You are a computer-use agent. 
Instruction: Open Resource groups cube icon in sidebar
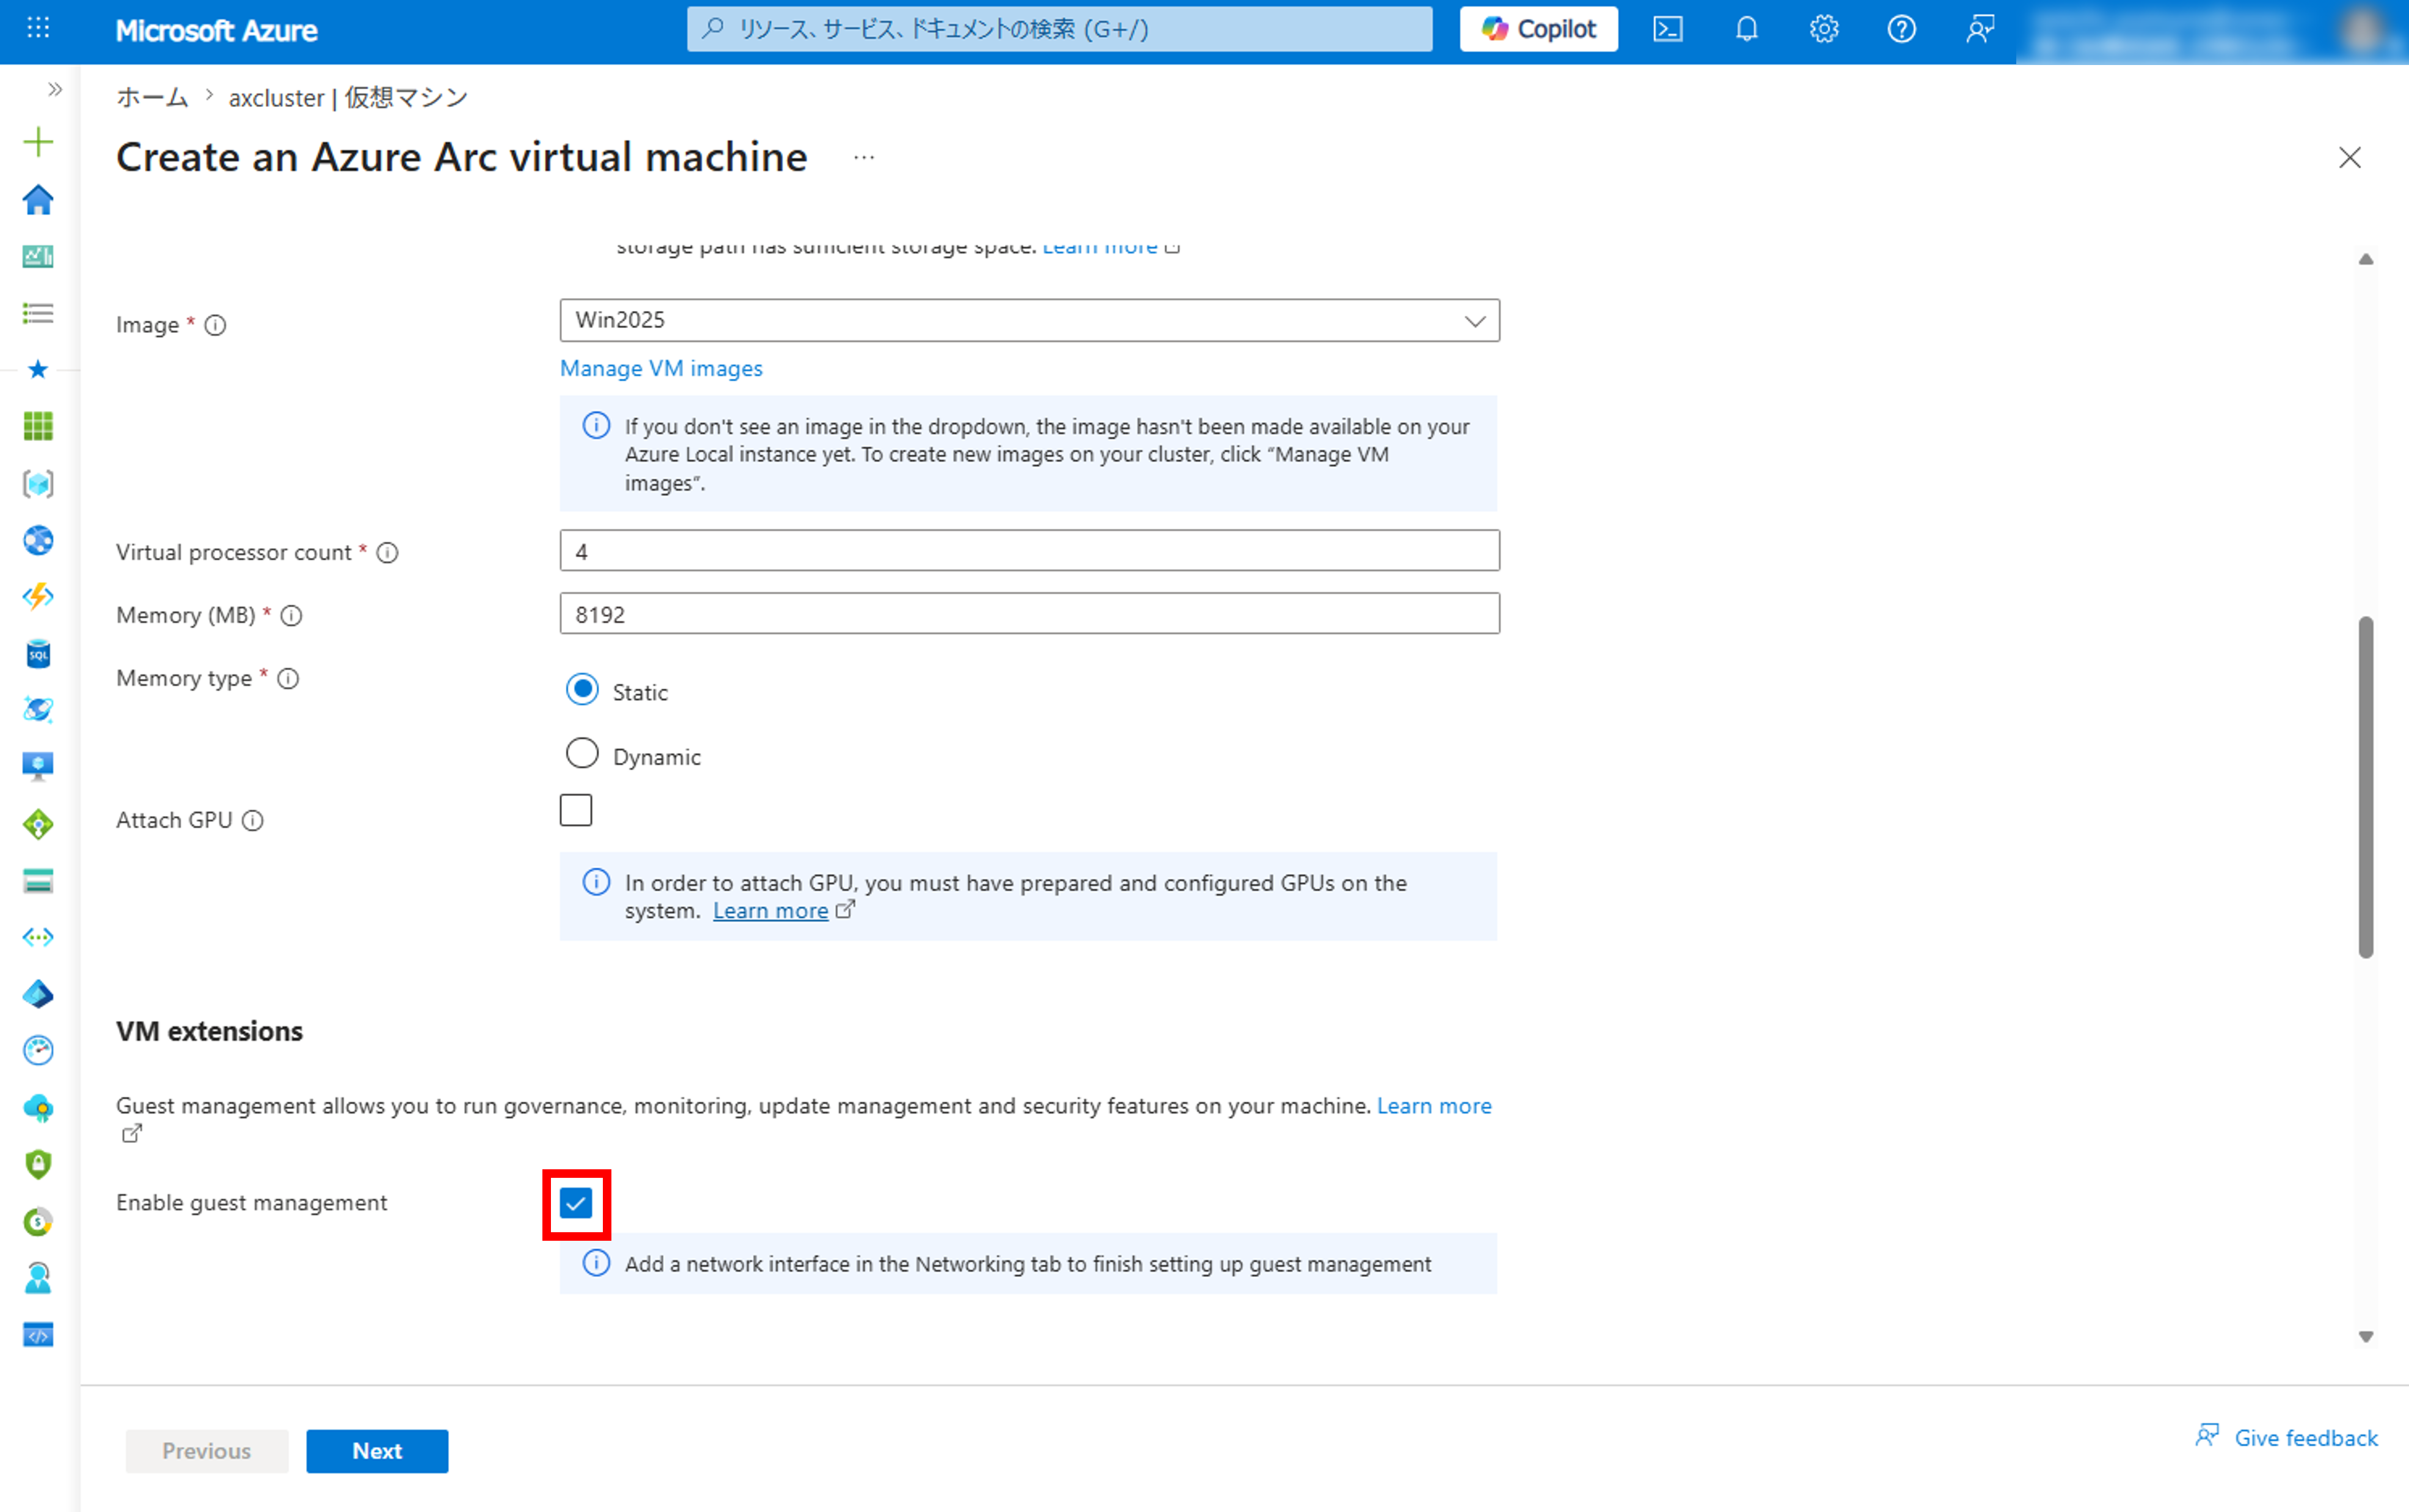pyautogui.click(x=38, y=484)
